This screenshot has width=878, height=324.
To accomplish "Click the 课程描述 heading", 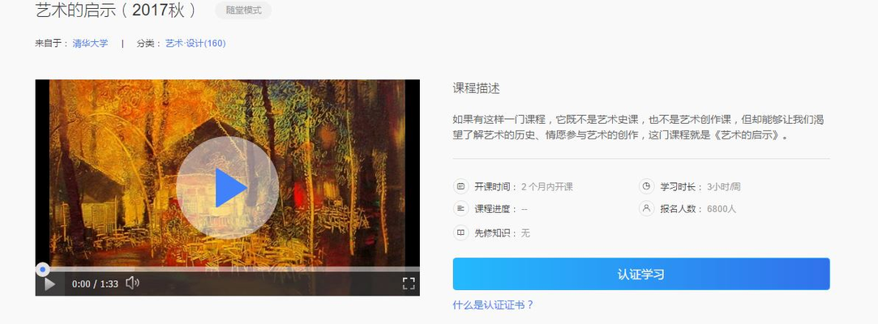I will (476, 88).
